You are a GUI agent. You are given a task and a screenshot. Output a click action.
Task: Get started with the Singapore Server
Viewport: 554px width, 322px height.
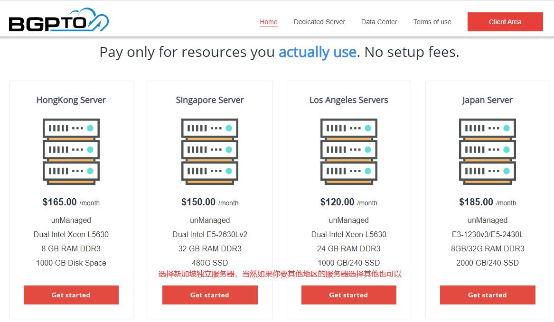[x=210, y=295]
